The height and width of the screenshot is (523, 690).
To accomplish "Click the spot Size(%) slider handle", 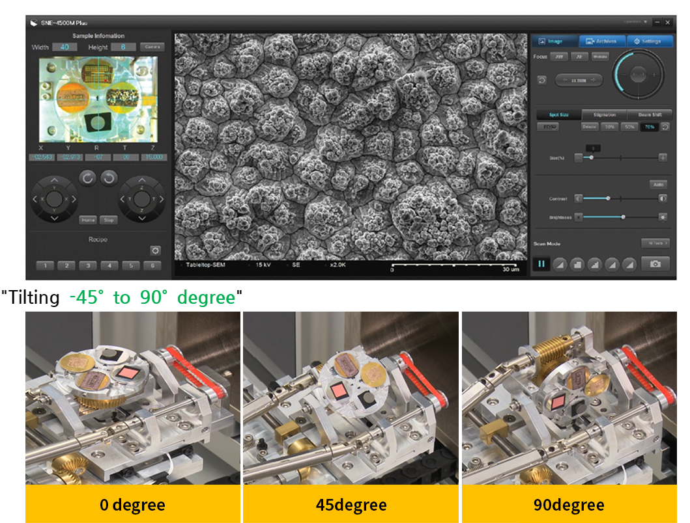I will tap(592, 158).
